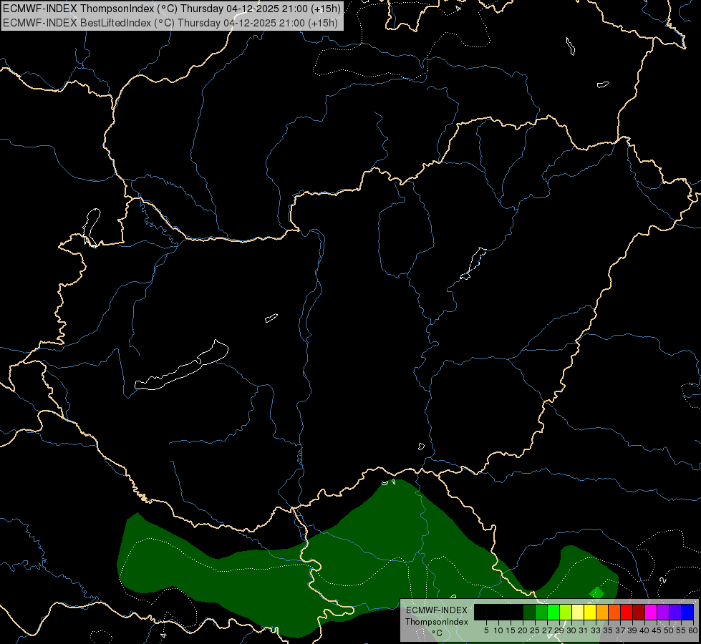Click the legend unit '°C'
701x644 pixels.
pos(437,633)
